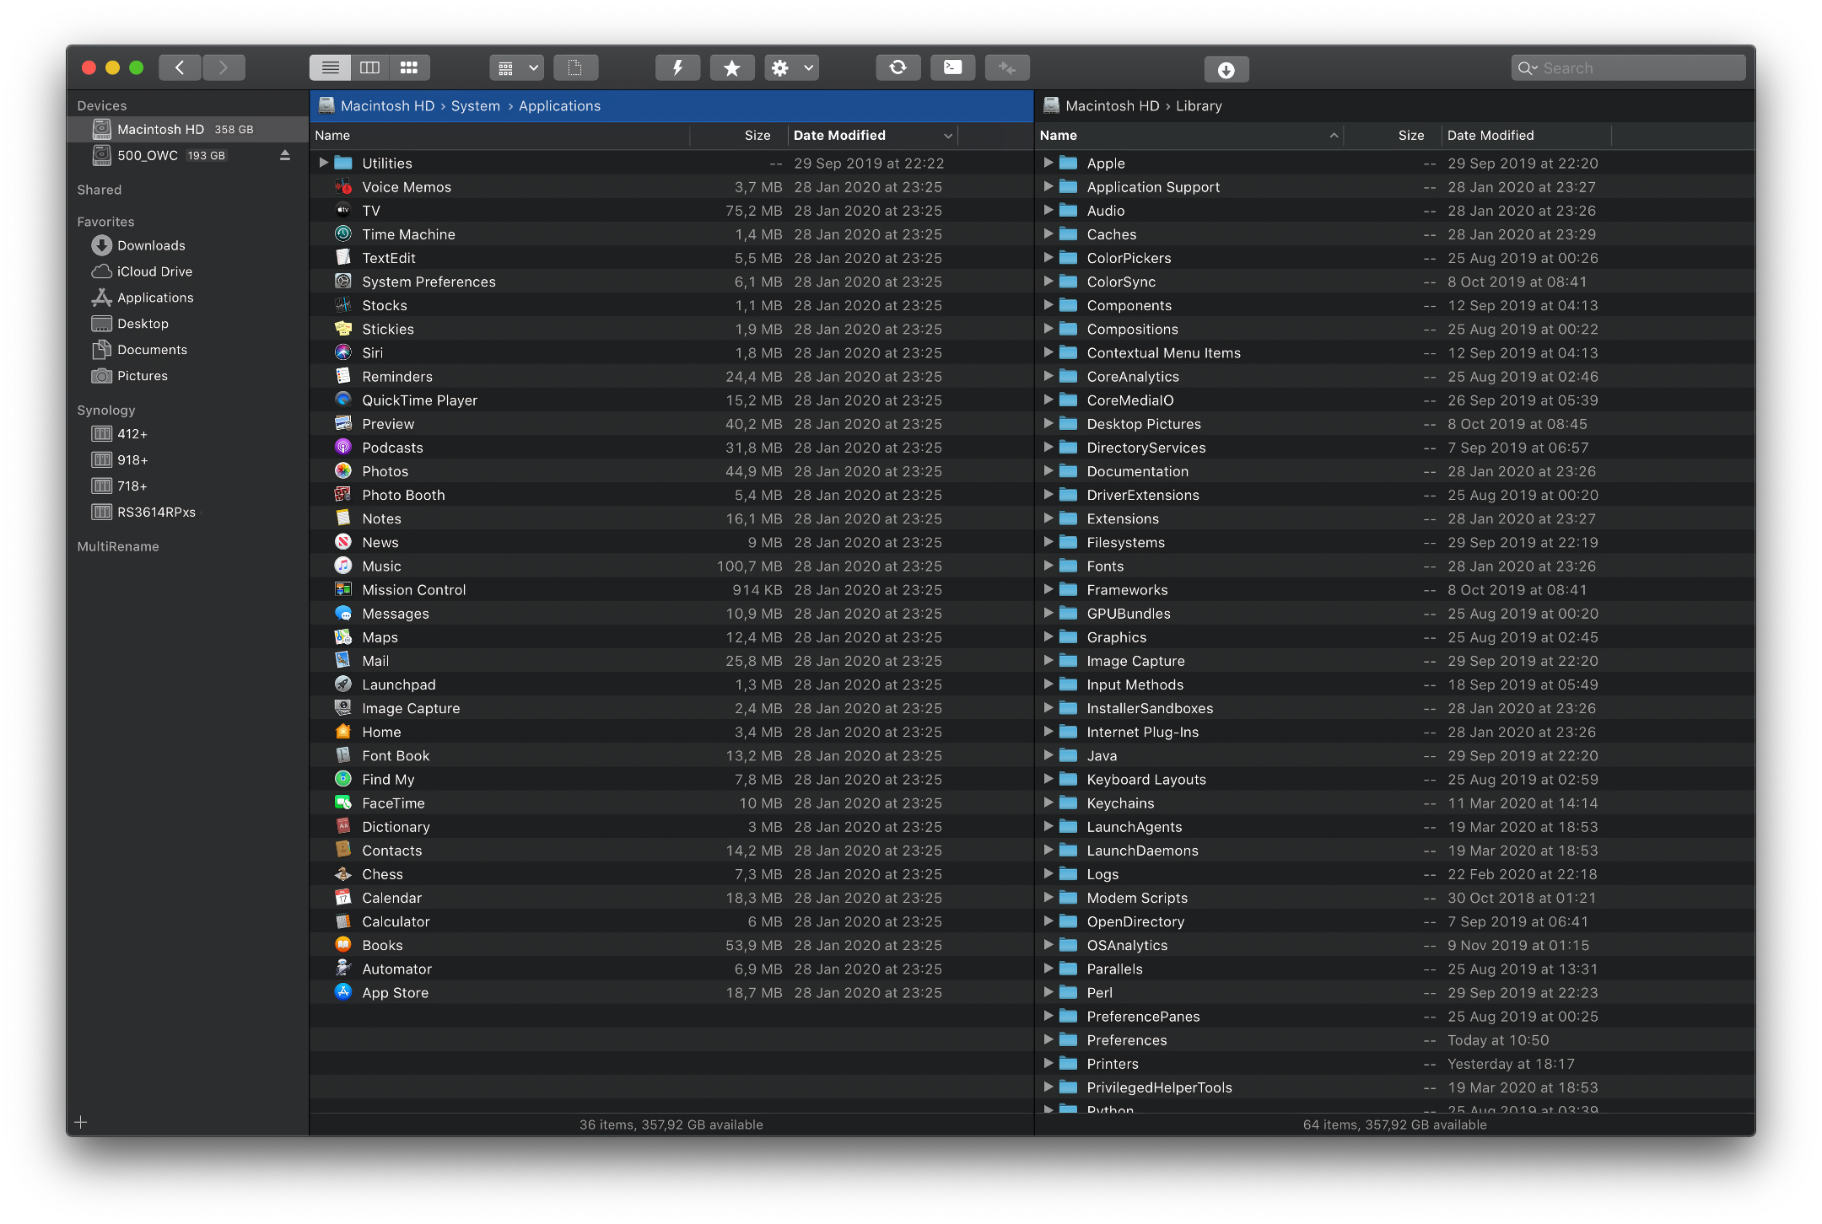Click the lightning bolt quick action icon
This screenshot has width=1822, height=1224.
tap(677, 67)
